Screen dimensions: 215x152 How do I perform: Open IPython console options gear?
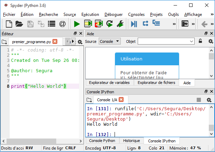[209, 100]
